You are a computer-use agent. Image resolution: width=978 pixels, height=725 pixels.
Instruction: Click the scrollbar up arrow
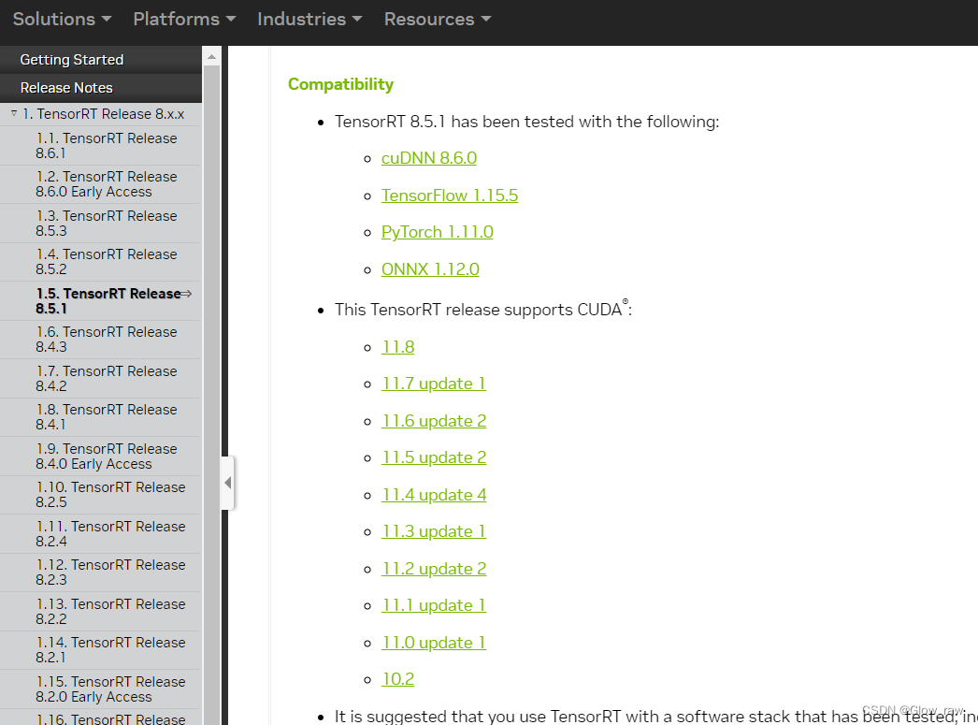click(x=211, y=55)
